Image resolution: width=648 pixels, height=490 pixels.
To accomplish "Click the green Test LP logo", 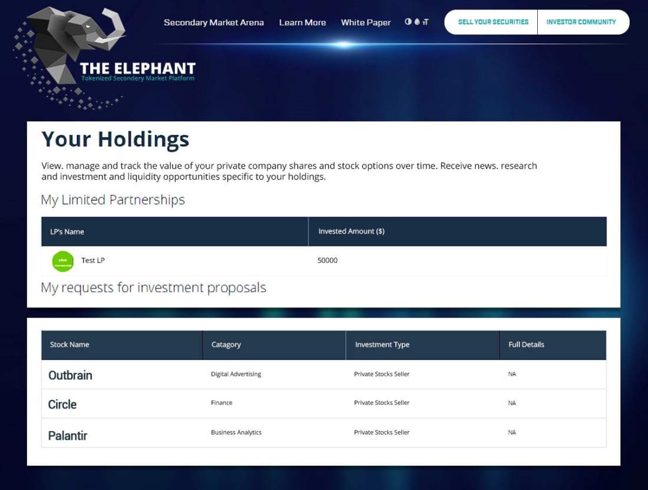I will point(63,261).
